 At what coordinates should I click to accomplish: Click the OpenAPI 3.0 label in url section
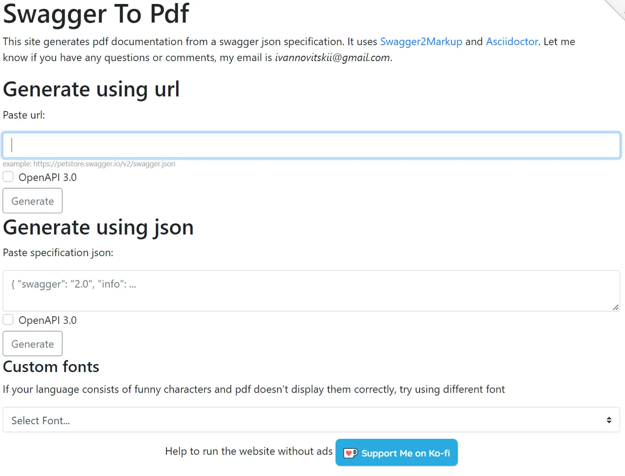(x=47, y=178)
